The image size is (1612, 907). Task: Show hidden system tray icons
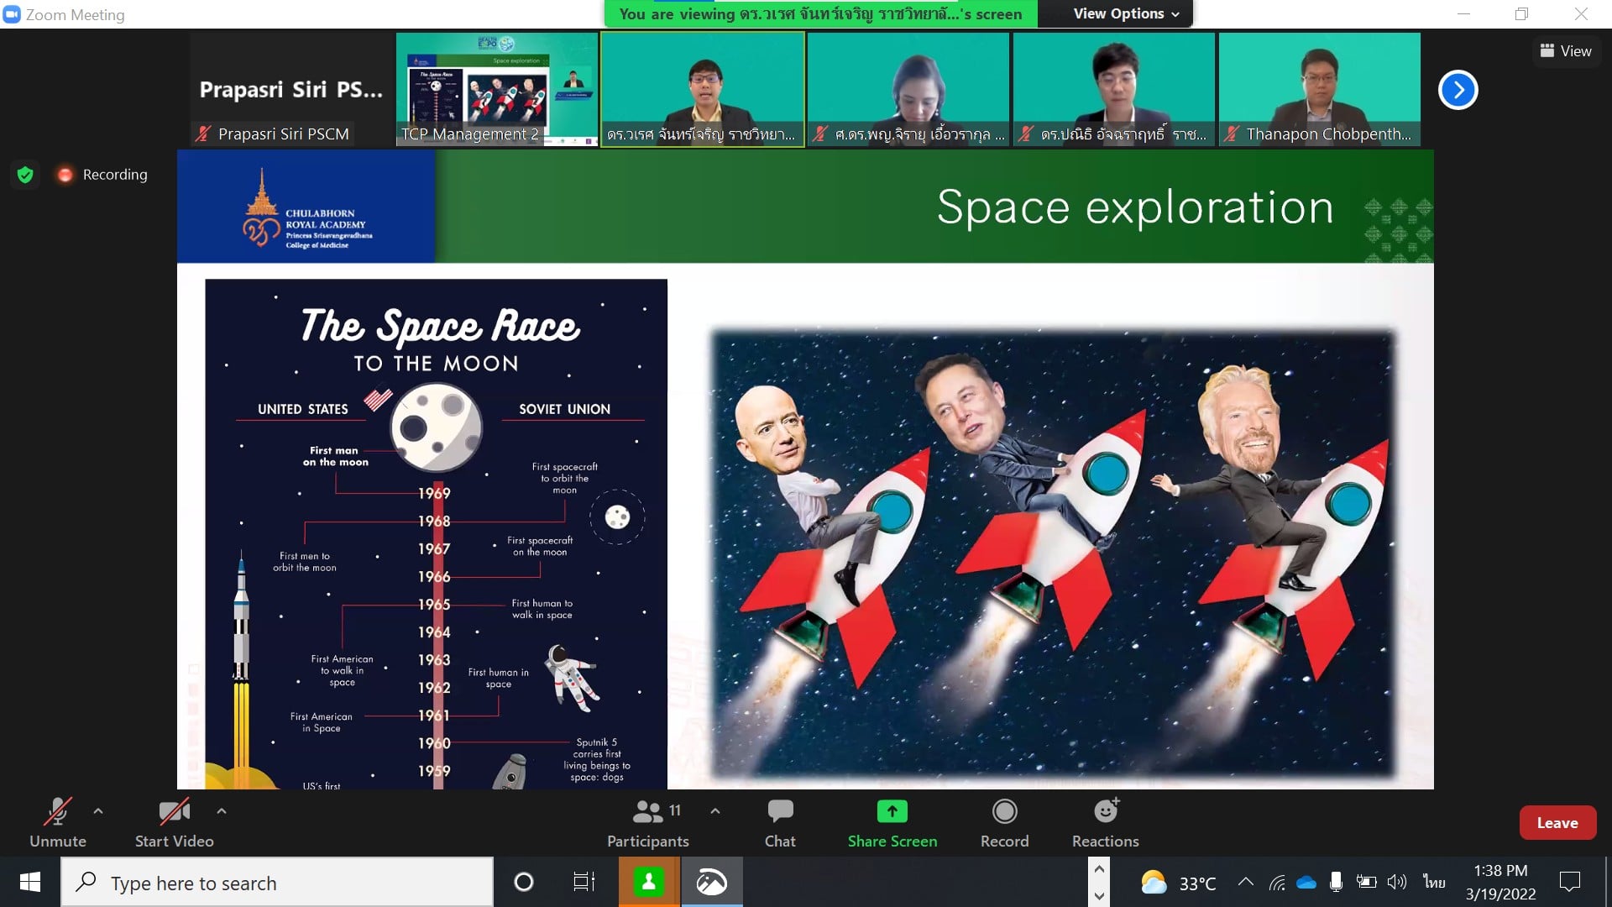tap(1246, 882)
